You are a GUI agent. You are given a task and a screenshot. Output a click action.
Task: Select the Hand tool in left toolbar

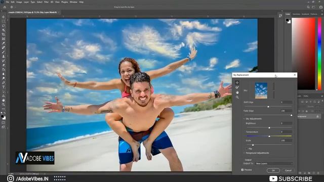tap(4, 100)
